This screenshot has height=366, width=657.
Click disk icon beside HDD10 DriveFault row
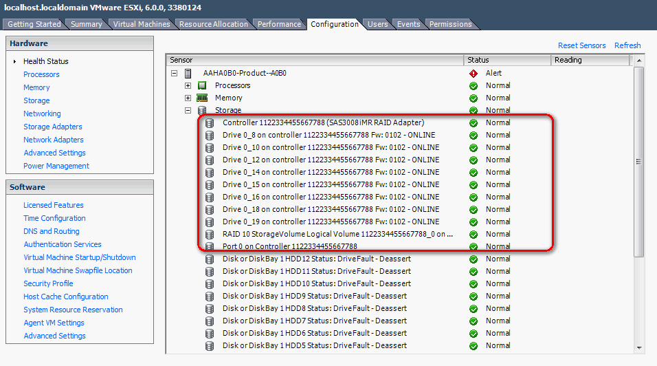point(210,284)
